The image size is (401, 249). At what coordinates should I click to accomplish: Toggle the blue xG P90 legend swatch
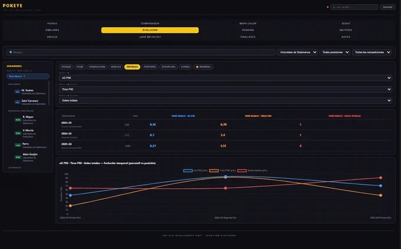[x=188, y=171]
